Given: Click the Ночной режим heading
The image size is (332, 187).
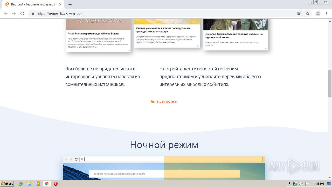Looking at the screenshot, I should click(164, 145).
